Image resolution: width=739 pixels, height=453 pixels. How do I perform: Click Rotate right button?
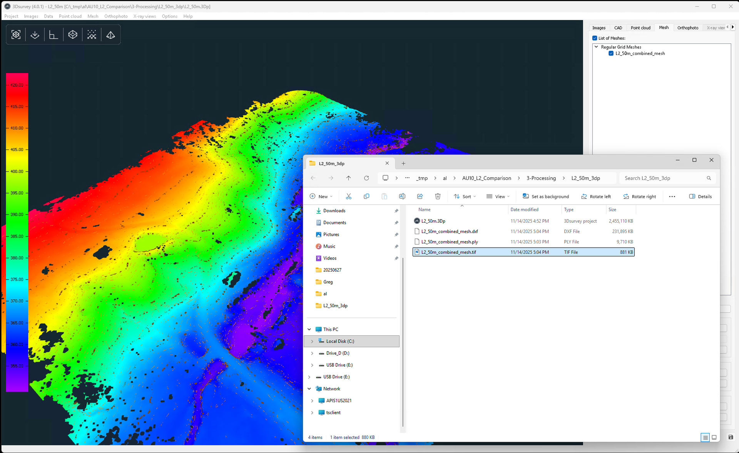click(x=639, y=197)
